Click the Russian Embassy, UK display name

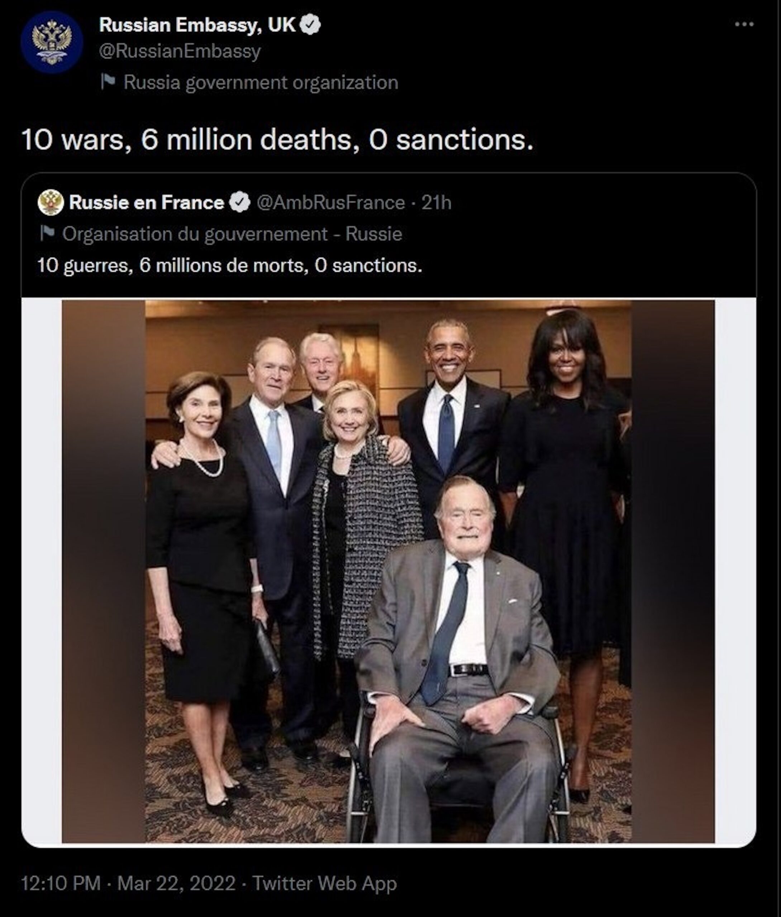pyautogui.click(x=196, y=25)
